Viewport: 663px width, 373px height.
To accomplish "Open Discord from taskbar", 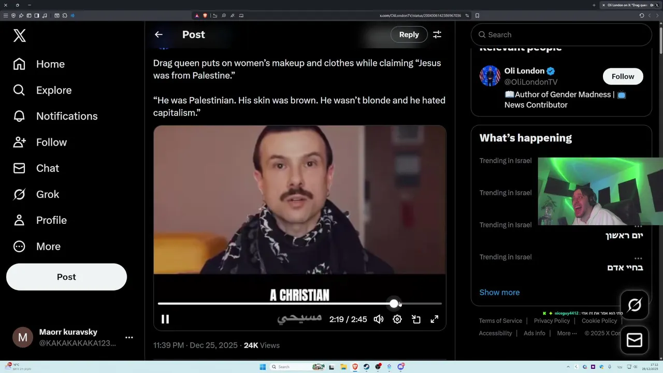I will coord(400,367).
